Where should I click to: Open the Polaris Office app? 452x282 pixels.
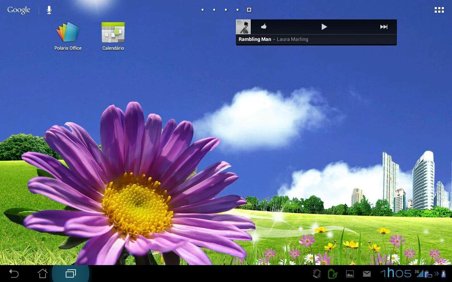coord(68,33)
